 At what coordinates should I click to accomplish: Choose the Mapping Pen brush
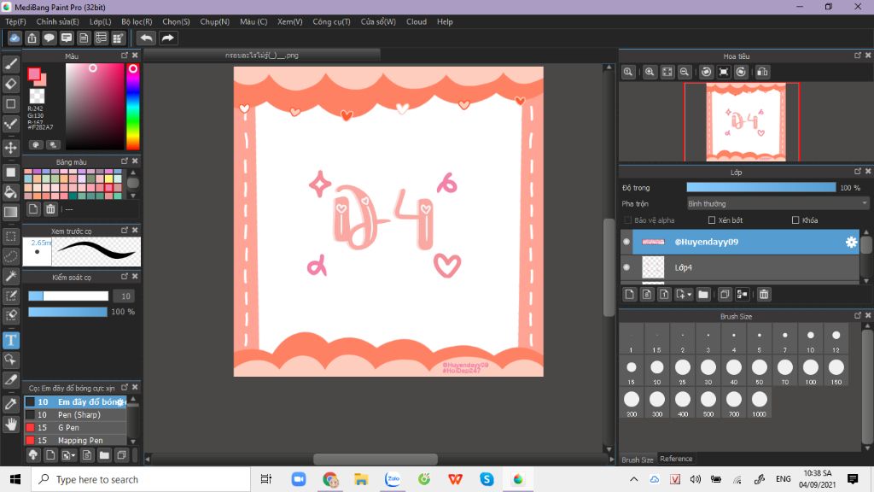pyautogui.click(x=75, y=441)
